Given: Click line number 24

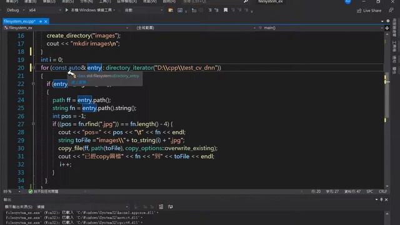Looking at the screenshot, I should click(21, 100).
